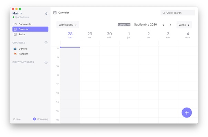This screenshot has height=137, width=208.
Task: Click the Tasks checkbox icon
Action: 15,34
